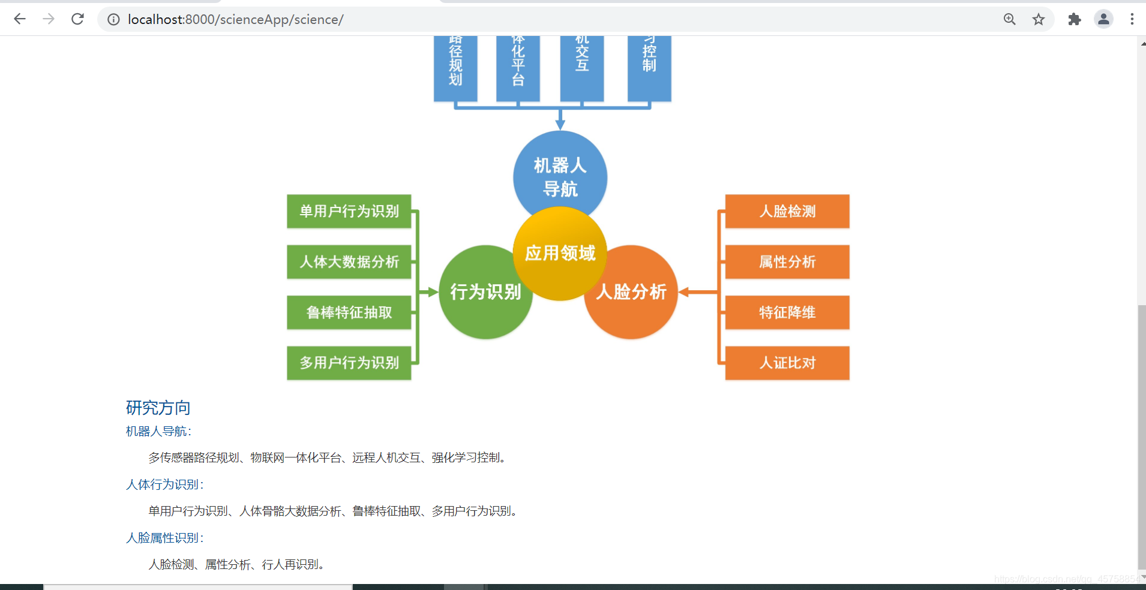
Task: Go back to the previous page
Action: (20, 19)
